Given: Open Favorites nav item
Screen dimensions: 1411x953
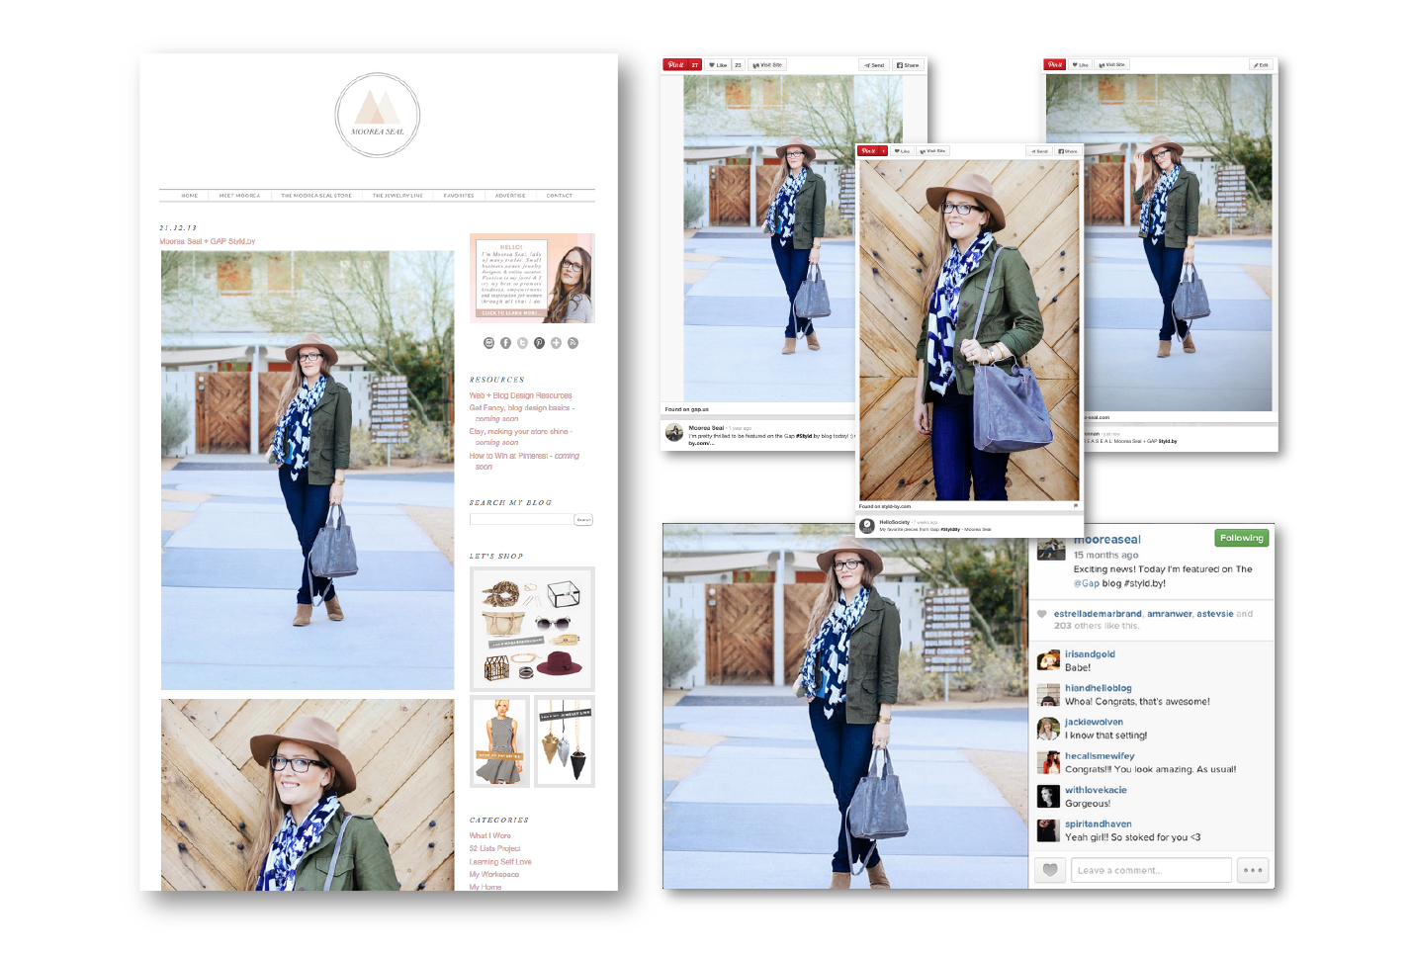Looking at the screenshot, I should pyautogui.click(x=459, y=196).
